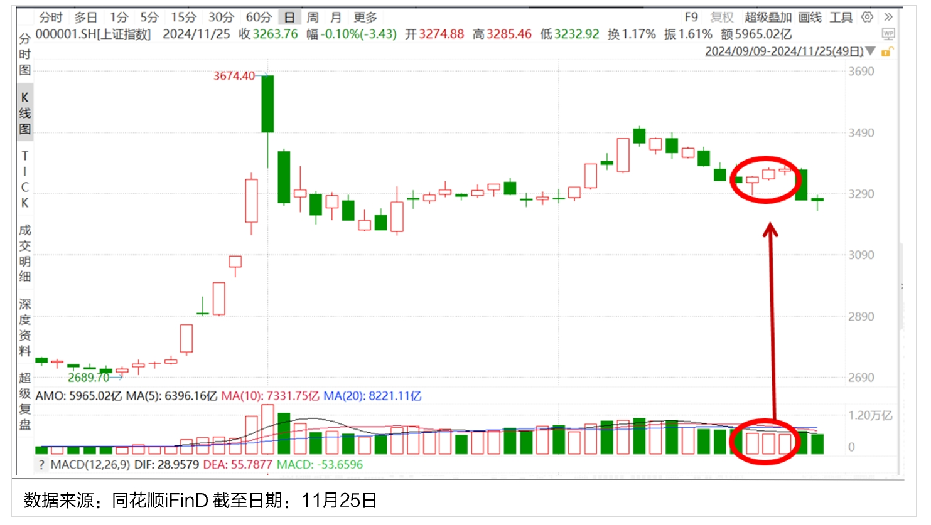Click the MA(10) red volume indicator label

[x=270, y=396]
